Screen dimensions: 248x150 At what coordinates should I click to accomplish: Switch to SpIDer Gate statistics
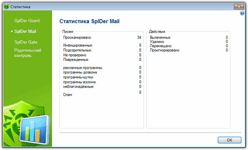26,42
